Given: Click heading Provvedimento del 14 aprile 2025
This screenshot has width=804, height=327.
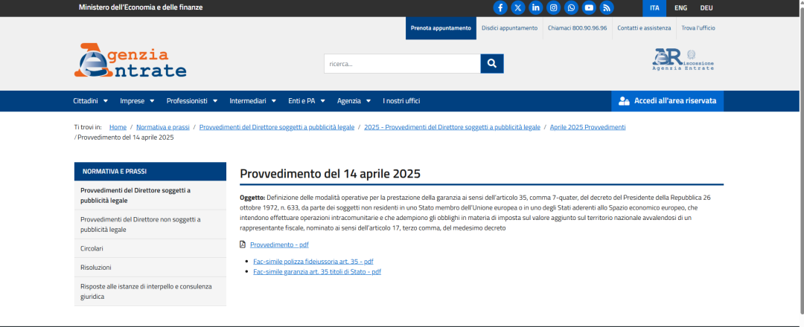Looking at the screenshot, I should [x=331, y=173].
